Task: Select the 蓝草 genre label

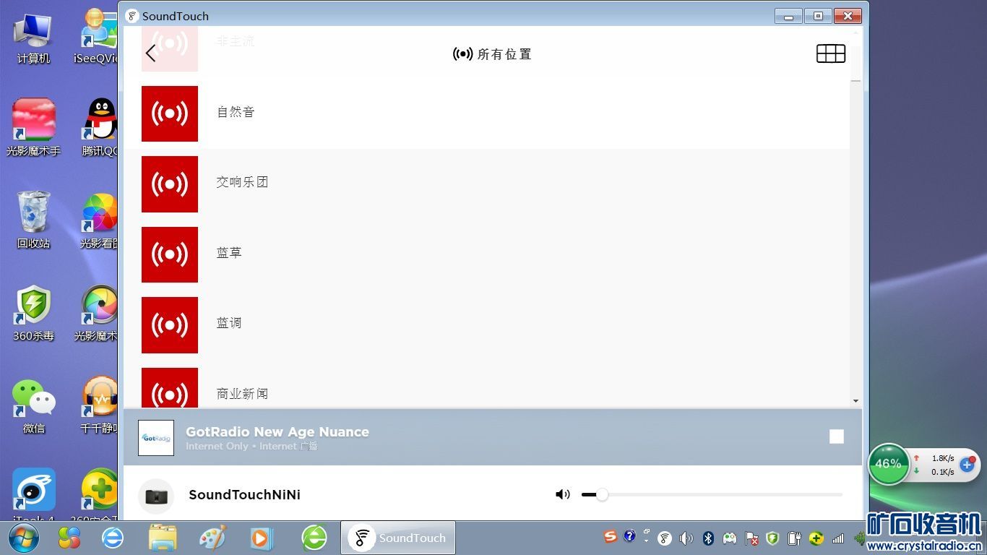Action: pos(229,253)
